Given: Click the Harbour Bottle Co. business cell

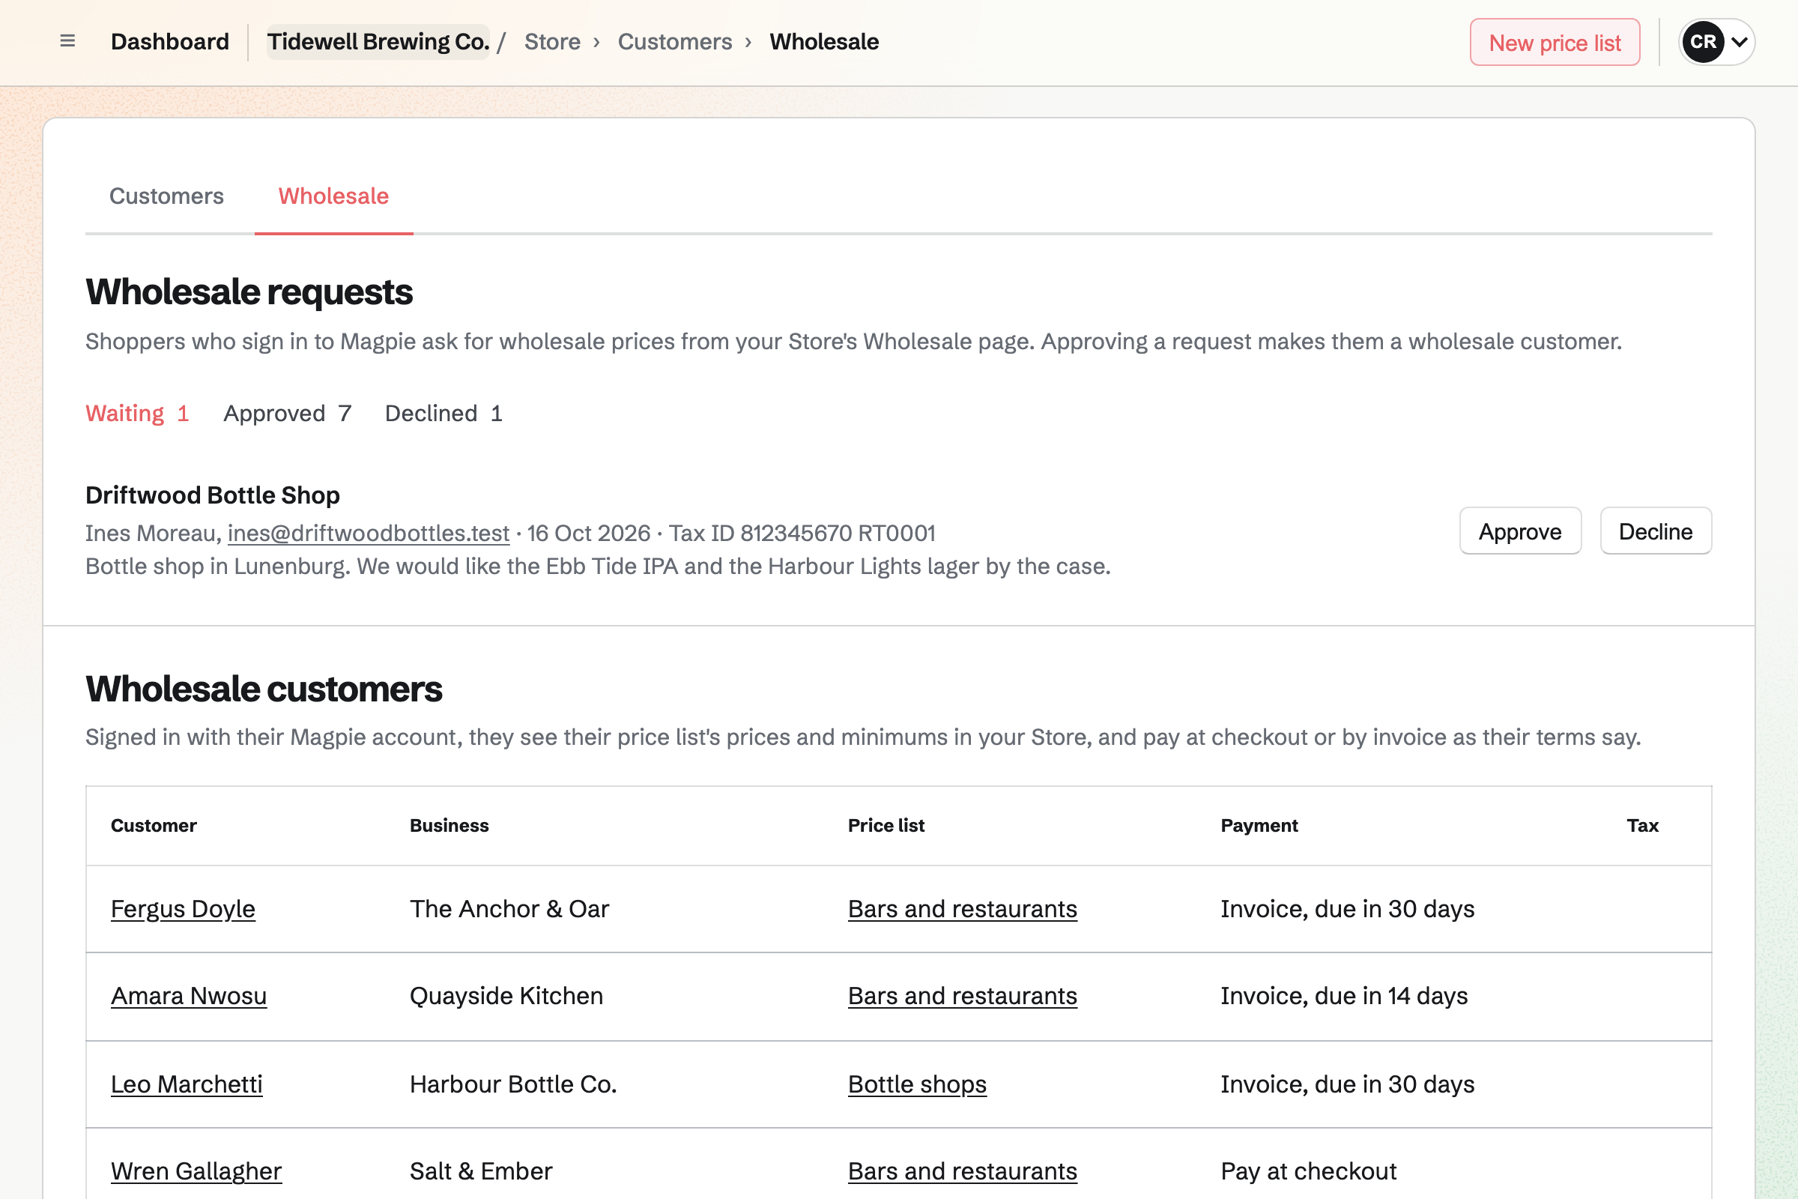Looking at the screenshot, I should coord(513,1084).
